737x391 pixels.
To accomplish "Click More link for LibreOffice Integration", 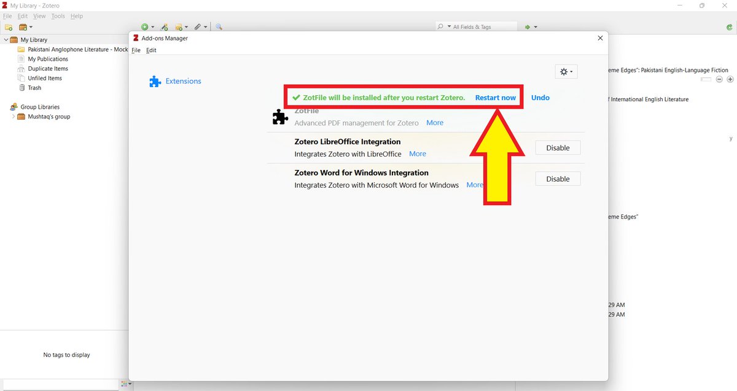I will click(x=418, y=154).
